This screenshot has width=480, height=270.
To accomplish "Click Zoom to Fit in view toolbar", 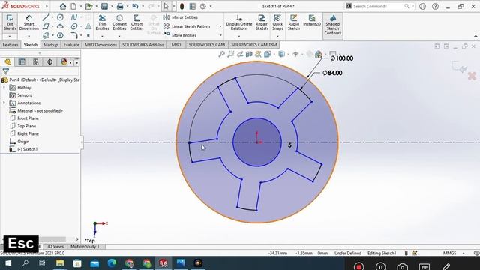I will 222,54.
